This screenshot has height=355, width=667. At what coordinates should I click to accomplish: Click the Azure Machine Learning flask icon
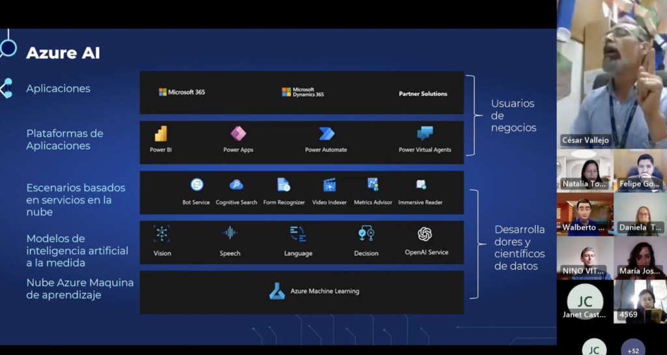(x=277, y=291)
